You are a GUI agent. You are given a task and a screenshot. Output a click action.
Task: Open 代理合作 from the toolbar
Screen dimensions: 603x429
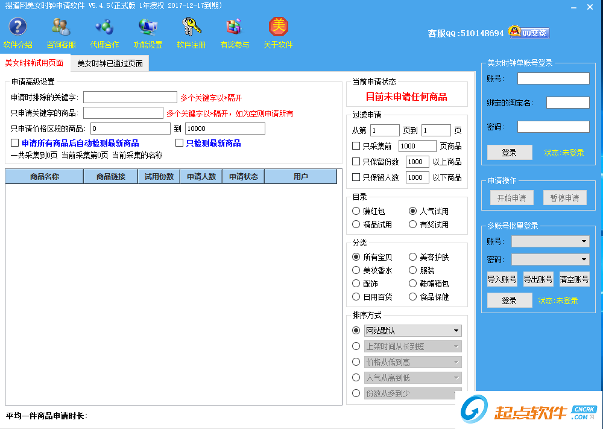click(104, 31)
